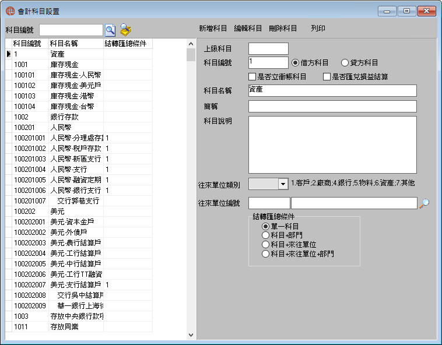Click the 科目名稱 field containing 資產
The height and width of the screenshot is (345, 442).
click(x=332, y=91)
